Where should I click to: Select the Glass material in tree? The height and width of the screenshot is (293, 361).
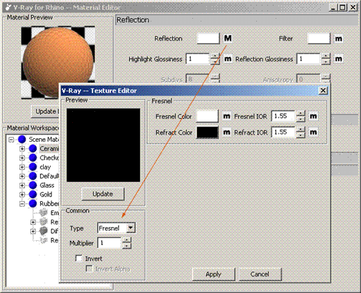[x=47, y=185]
